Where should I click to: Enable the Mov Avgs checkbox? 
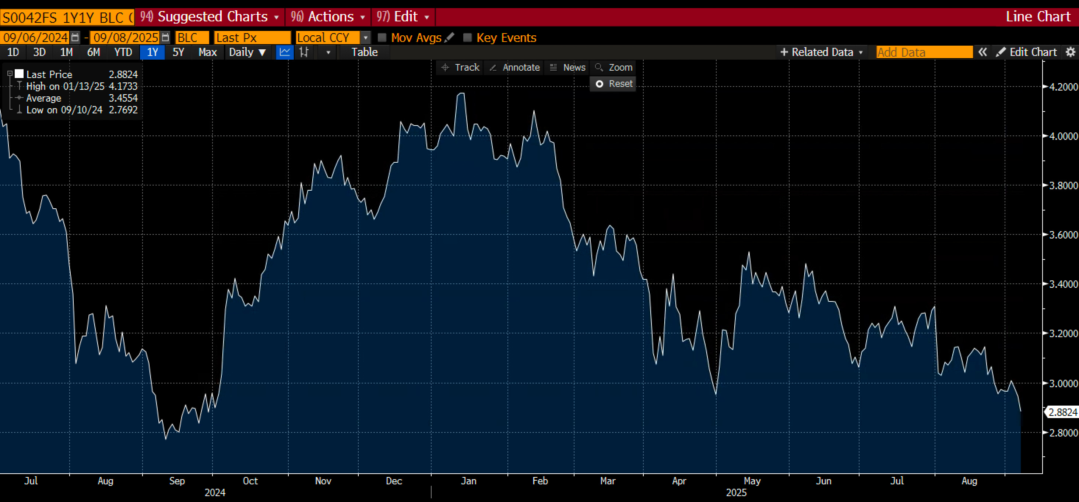coord(382,38)
